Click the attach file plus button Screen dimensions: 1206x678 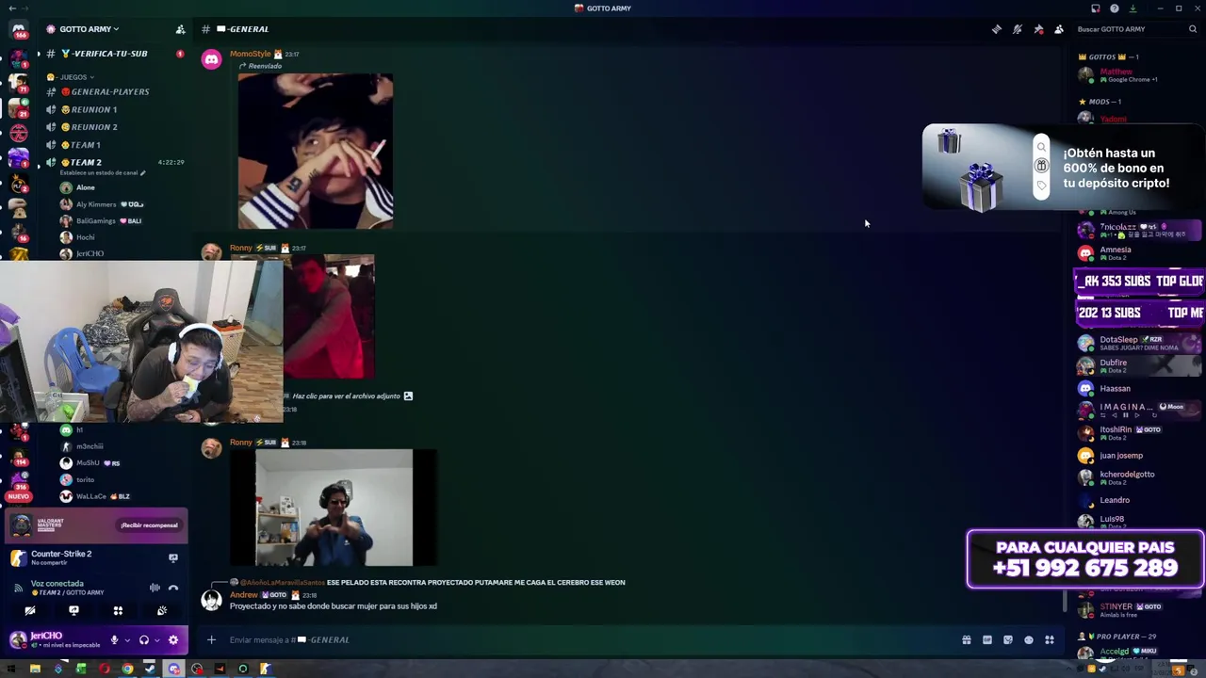211,640
